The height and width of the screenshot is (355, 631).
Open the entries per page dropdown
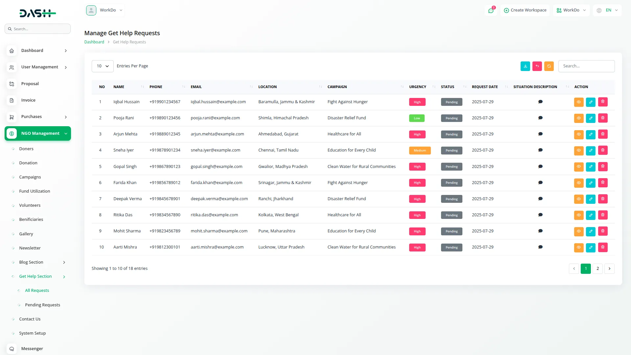pos(103,66)
